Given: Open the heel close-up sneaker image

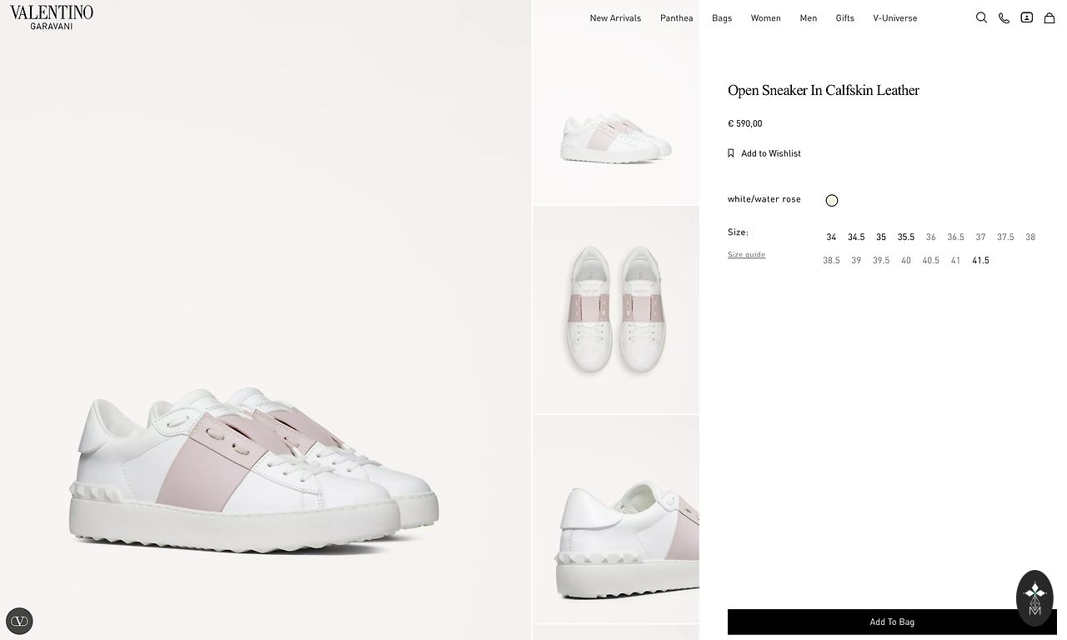Looking at the screenshot, I should point(616,518).
